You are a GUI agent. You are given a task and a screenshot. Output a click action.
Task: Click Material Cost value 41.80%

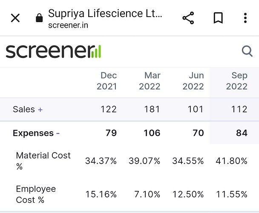(x=231, y=161)
